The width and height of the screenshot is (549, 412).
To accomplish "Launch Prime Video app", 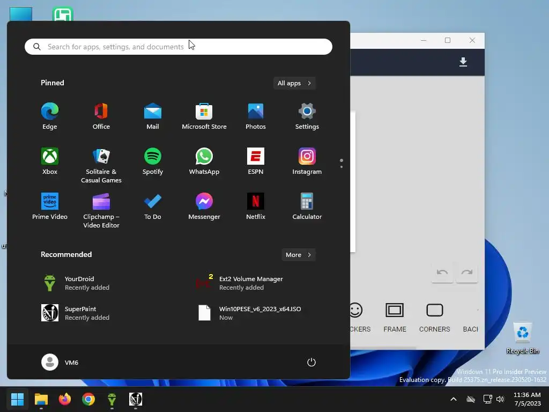I will pos(50,207).
